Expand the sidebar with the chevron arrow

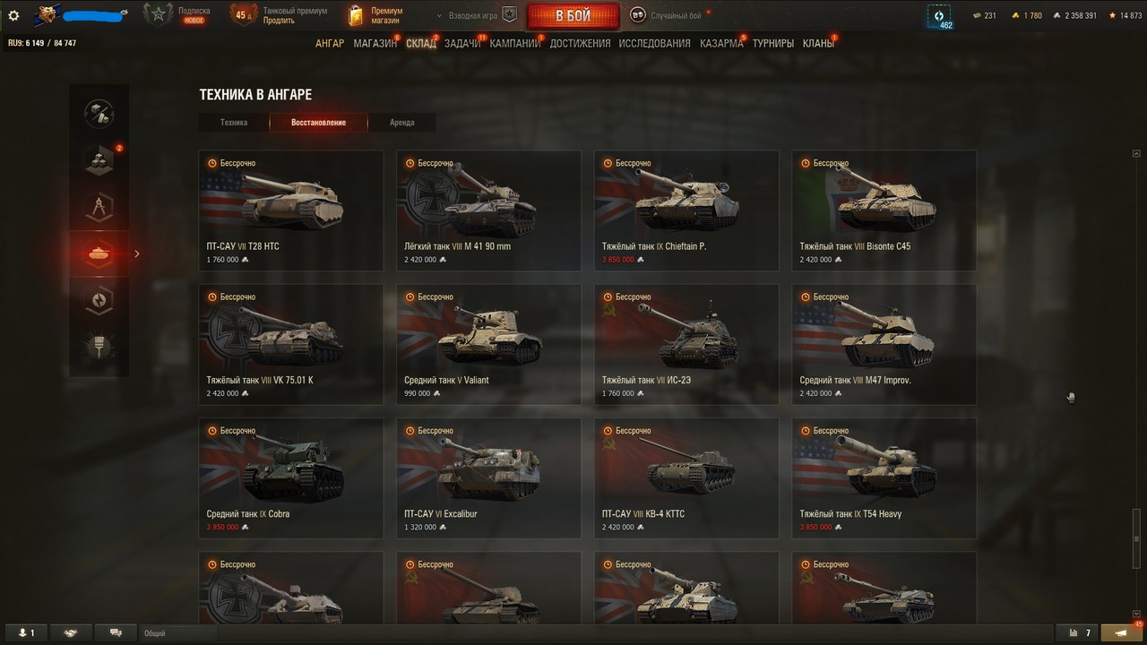click(137, 254)
